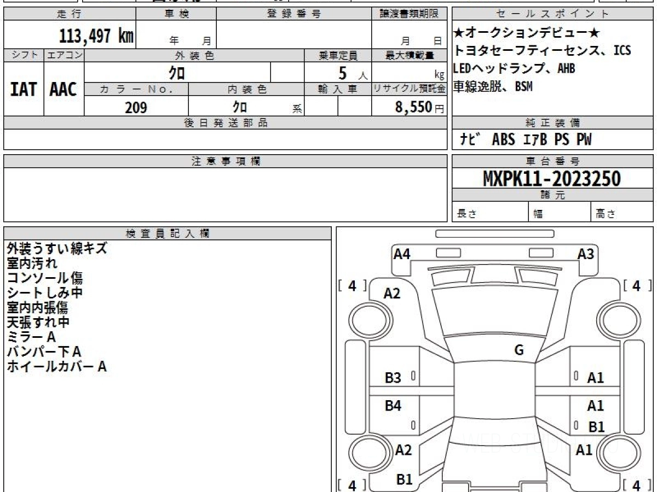This screenshot has width=657, height=492.
Task: Click the AAC air conditioner cell
Action: pyautogui.click(x=64, y=89)
